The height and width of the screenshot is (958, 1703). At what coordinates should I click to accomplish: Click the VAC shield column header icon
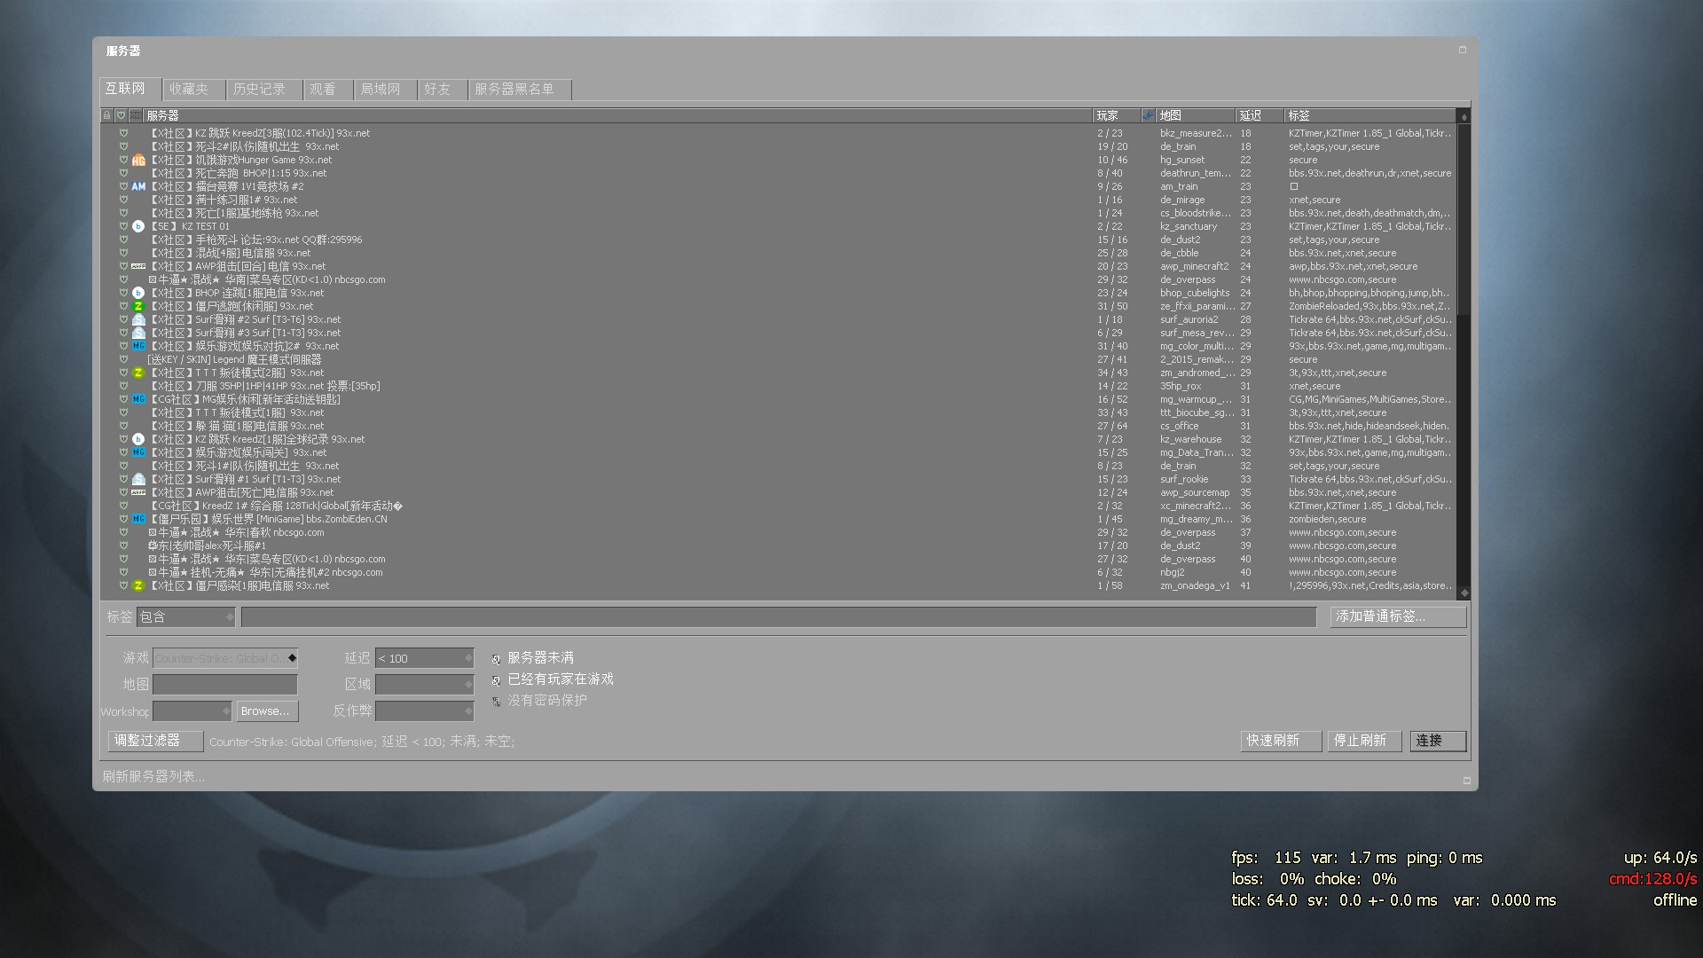point(122,115)
